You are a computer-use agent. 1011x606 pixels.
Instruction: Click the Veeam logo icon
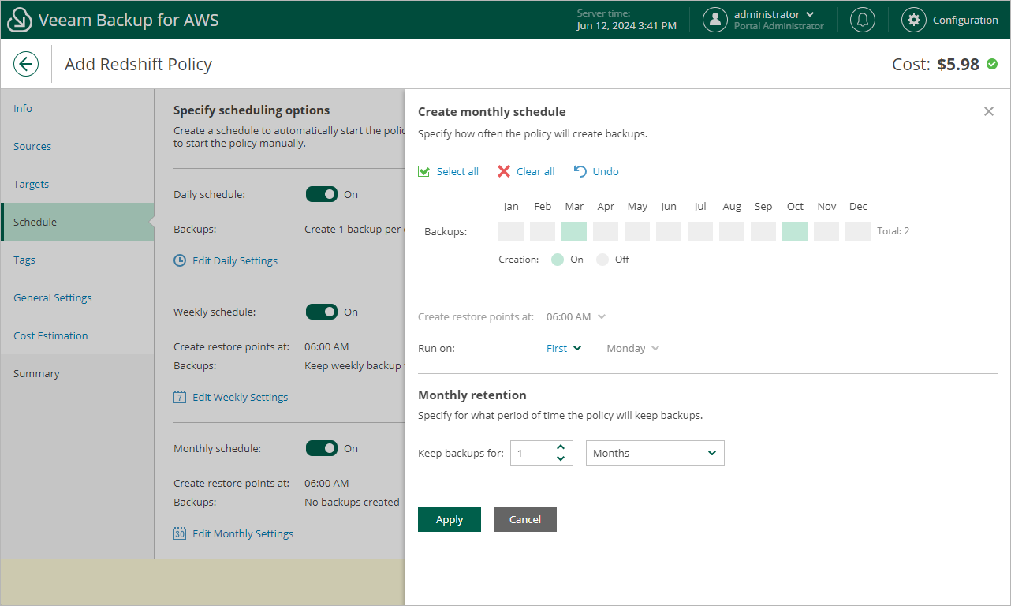(20, 20)
